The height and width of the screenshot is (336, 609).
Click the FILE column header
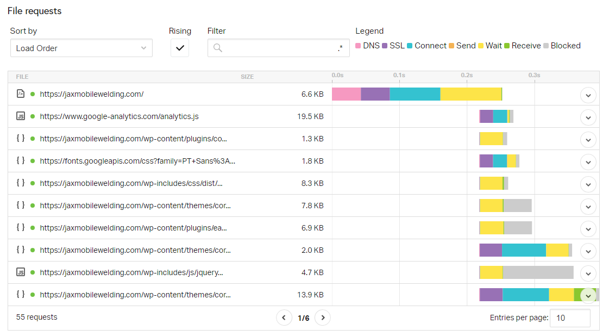22,77
